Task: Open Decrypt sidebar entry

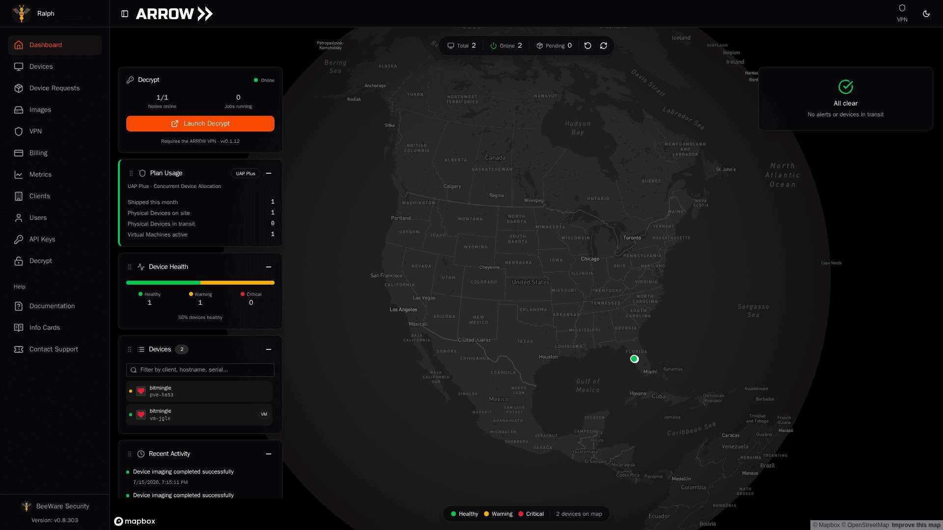Action: pyautogui.click(x=55, y=261)
